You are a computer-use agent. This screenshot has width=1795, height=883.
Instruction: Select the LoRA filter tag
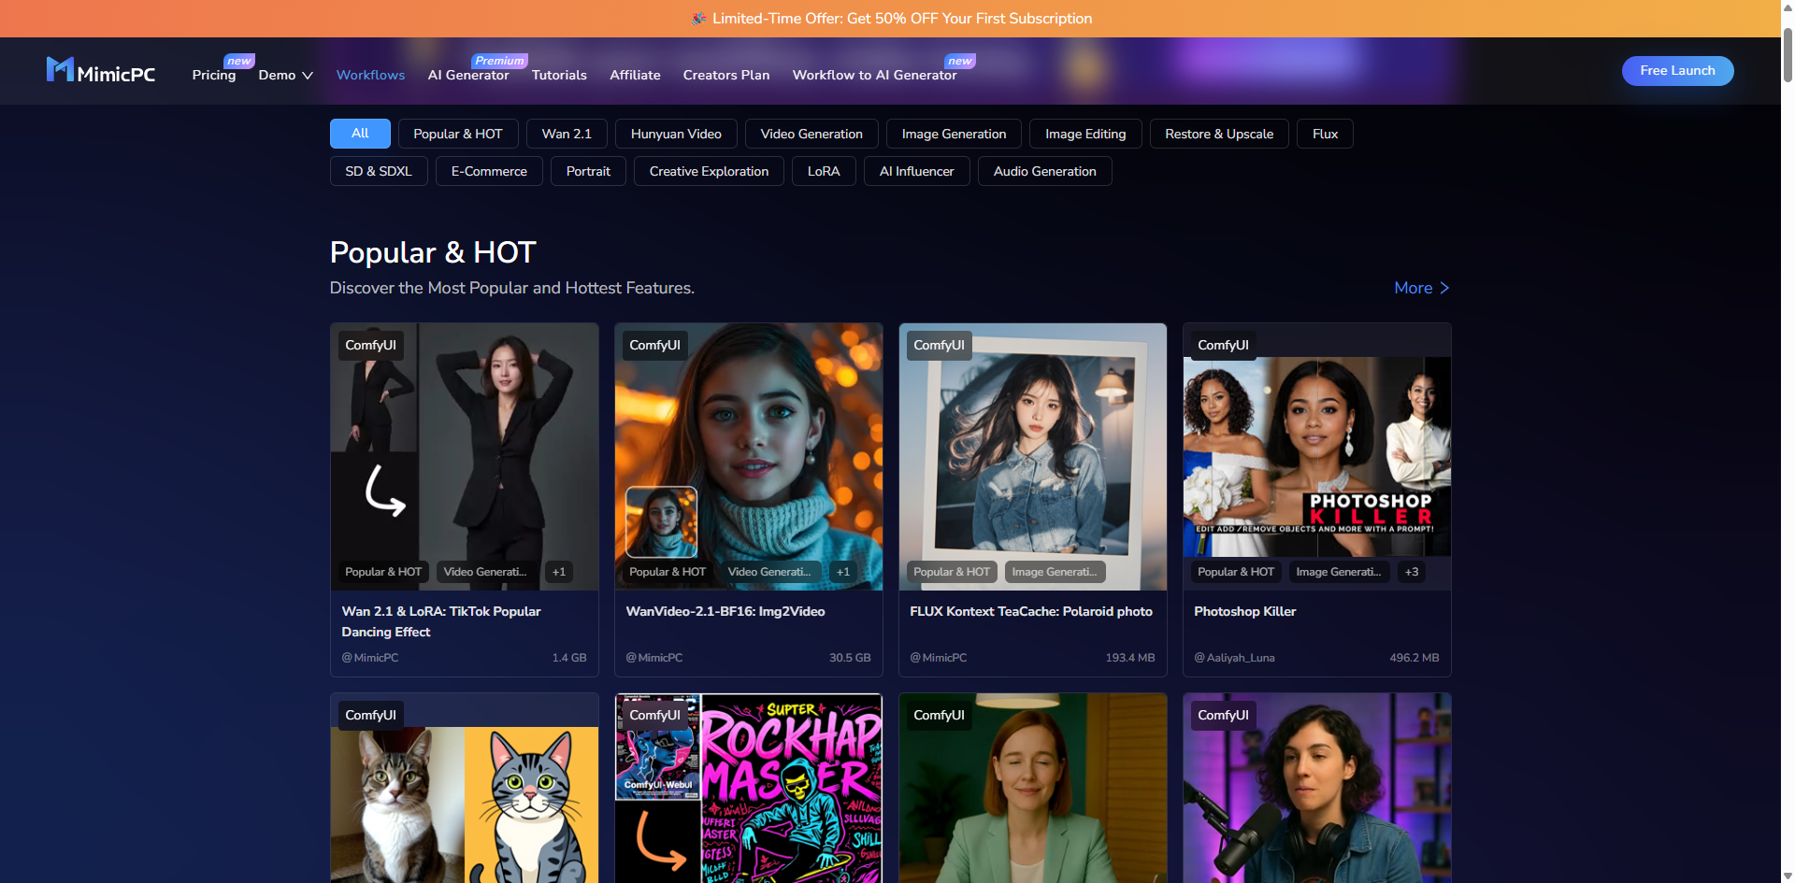point(824,171)
